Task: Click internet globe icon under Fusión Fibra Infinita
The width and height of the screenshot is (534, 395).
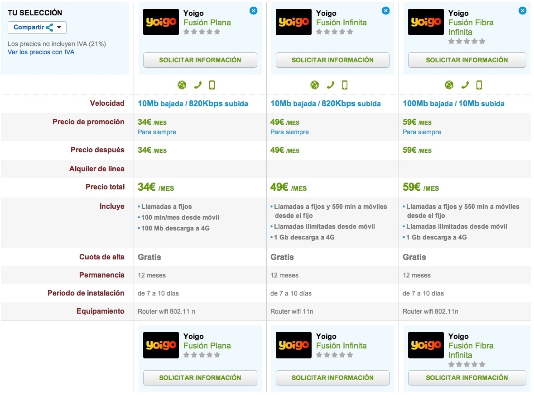Action: point(449,85)
